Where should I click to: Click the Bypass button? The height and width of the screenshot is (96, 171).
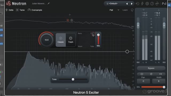pyautogui.click(x=151, y=68)
